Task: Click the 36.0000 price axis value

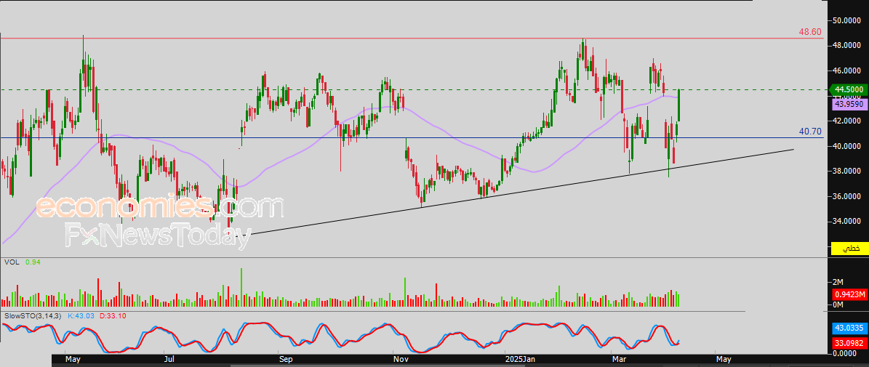Action: coord(848,196)
